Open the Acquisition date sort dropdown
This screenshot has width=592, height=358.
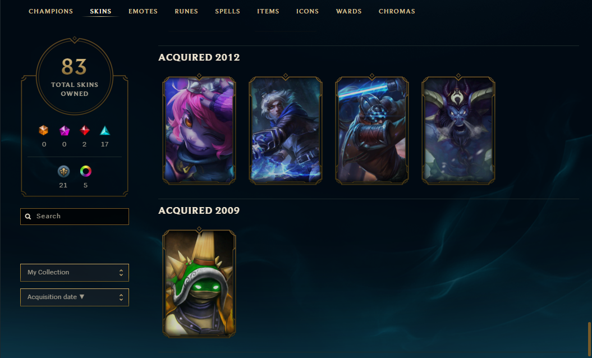tap(75, 297)
